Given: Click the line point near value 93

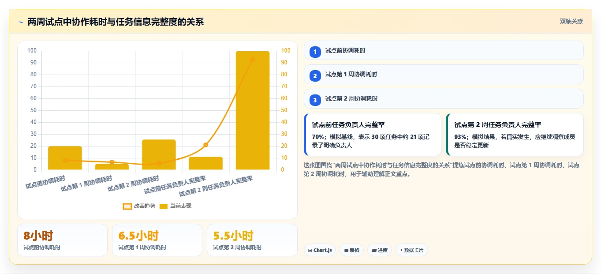Looking at the screenshot, I should pyautogui.click(x=253, y=59).
